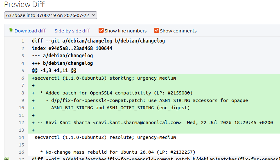Click the Preview Diff heading
The width and height of the screenshot is (280, 160).
click(x=25, y=4)
